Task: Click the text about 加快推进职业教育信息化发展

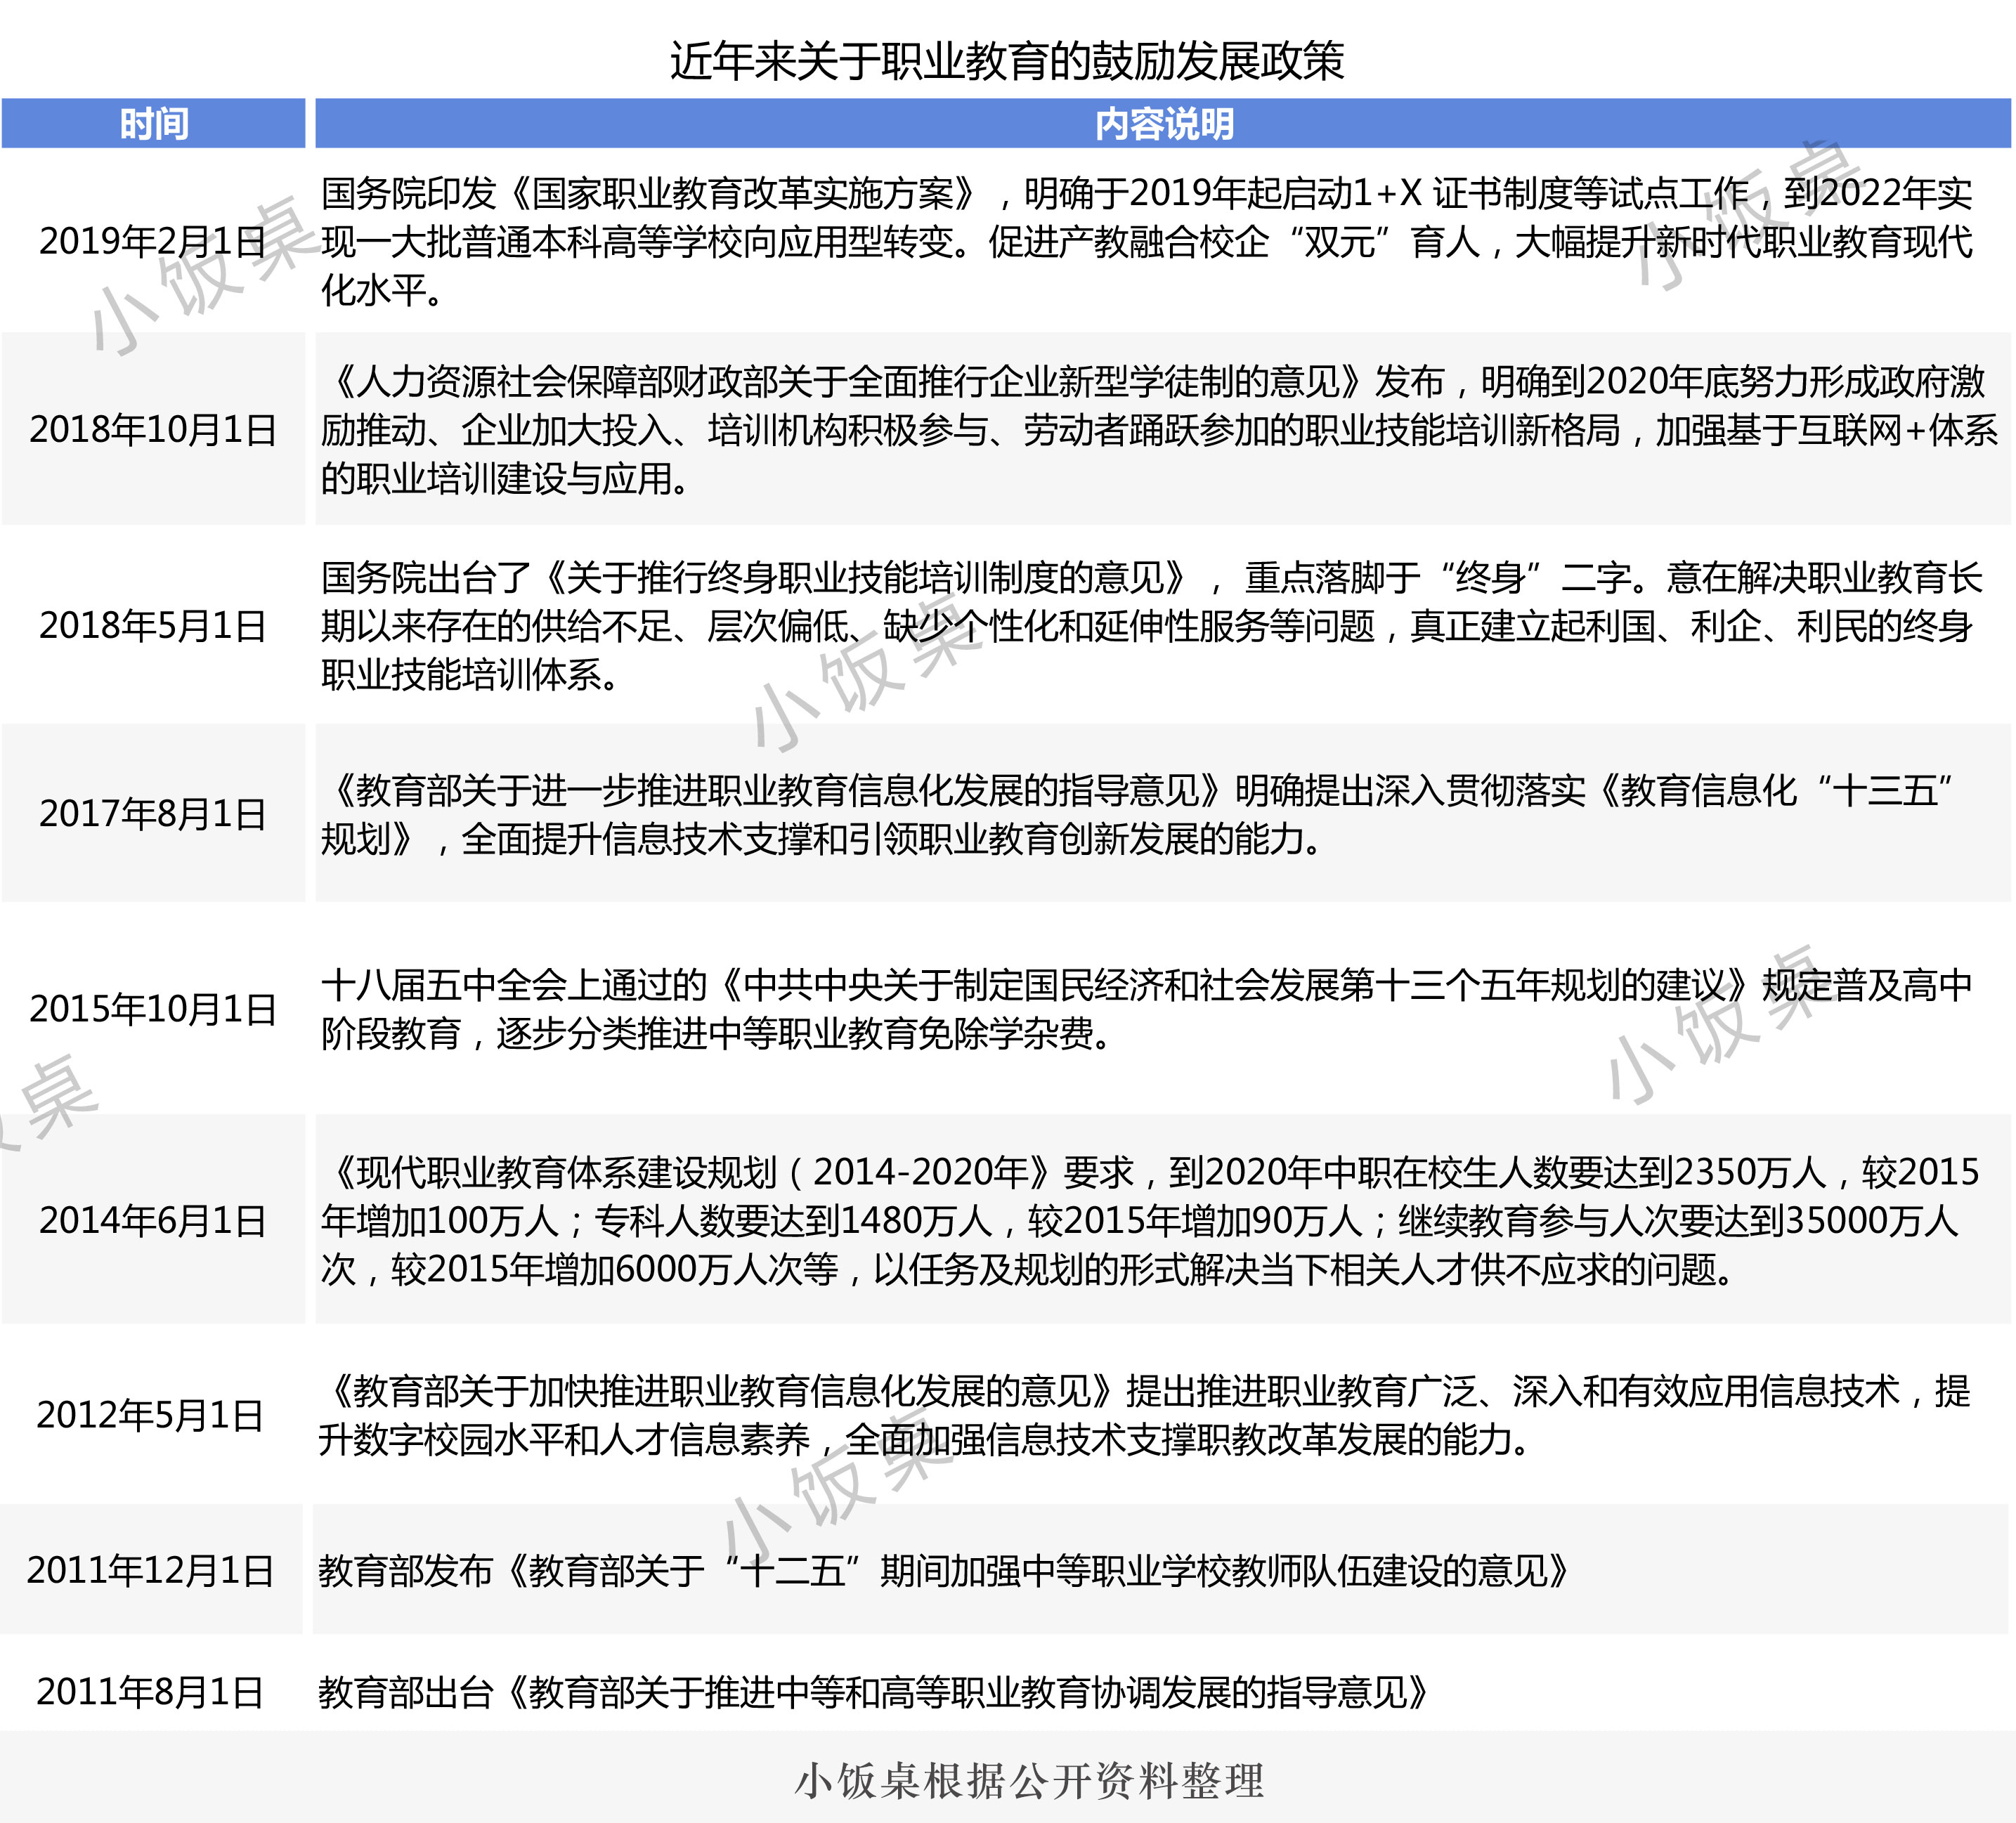Action: (1144, 1415)
